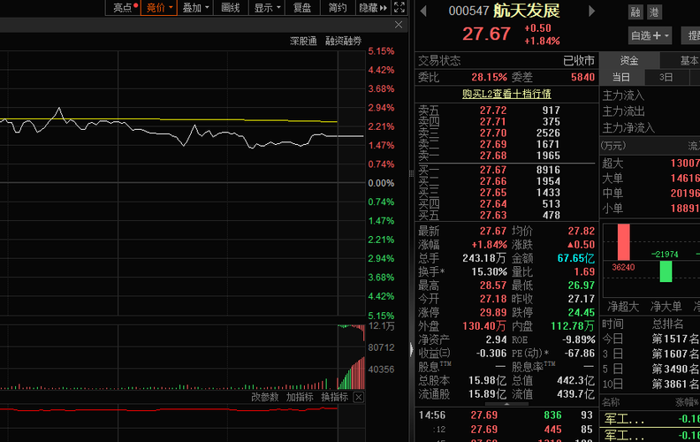Click the 外盘 value 130.40万

pos(484,326)
